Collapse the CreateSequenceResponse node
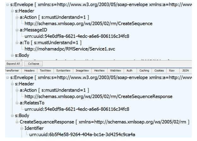This screenshot has width=197, height=141. tap(17, 122)
